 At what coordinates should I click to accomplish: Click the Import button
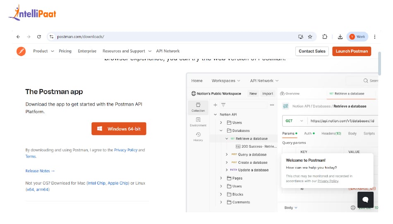(268, 94)
